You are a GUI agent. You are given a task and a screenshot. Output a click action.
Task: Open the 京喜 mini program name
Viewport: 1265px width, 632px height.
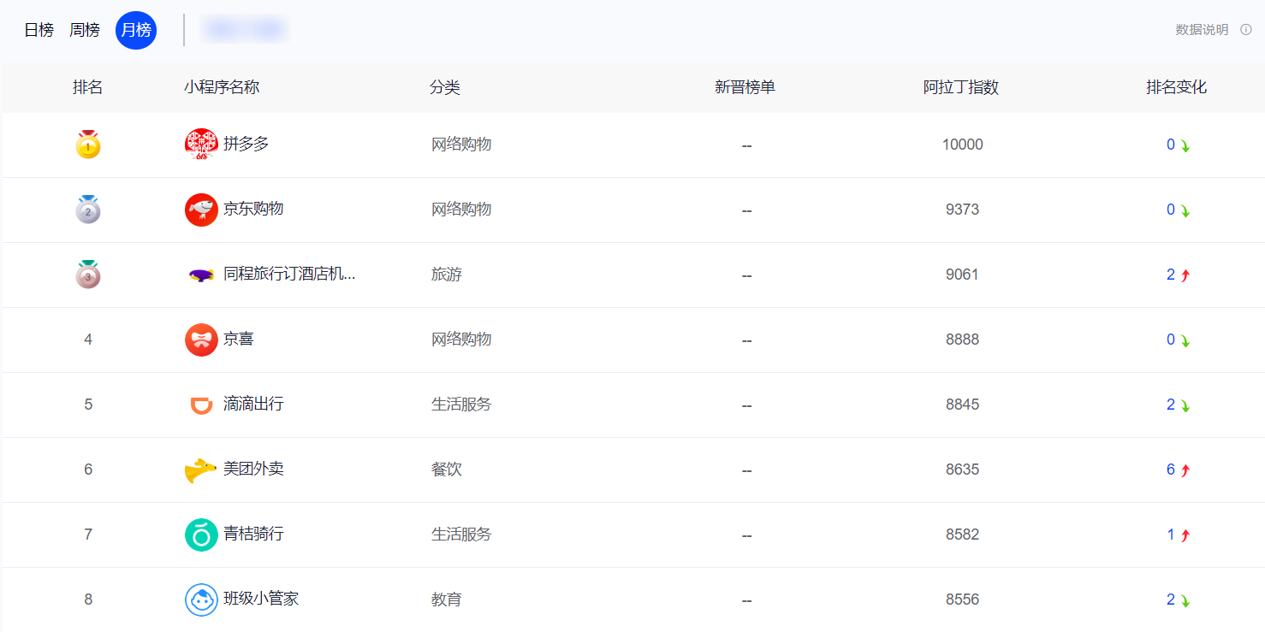coord(239,339)
